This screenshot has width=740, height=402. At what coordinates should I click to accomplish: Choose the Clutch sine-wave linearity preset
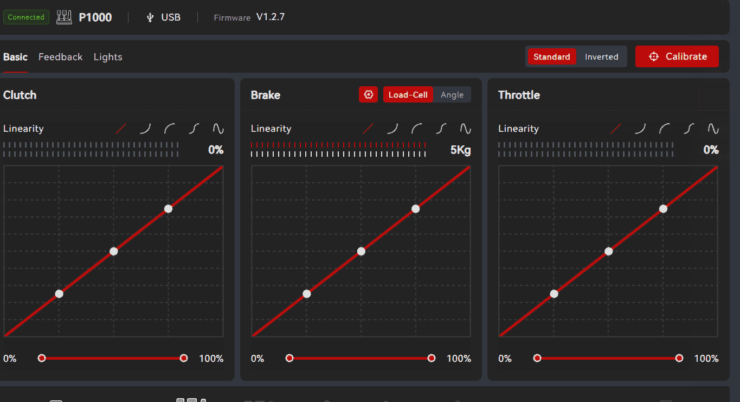click(218, 129)
